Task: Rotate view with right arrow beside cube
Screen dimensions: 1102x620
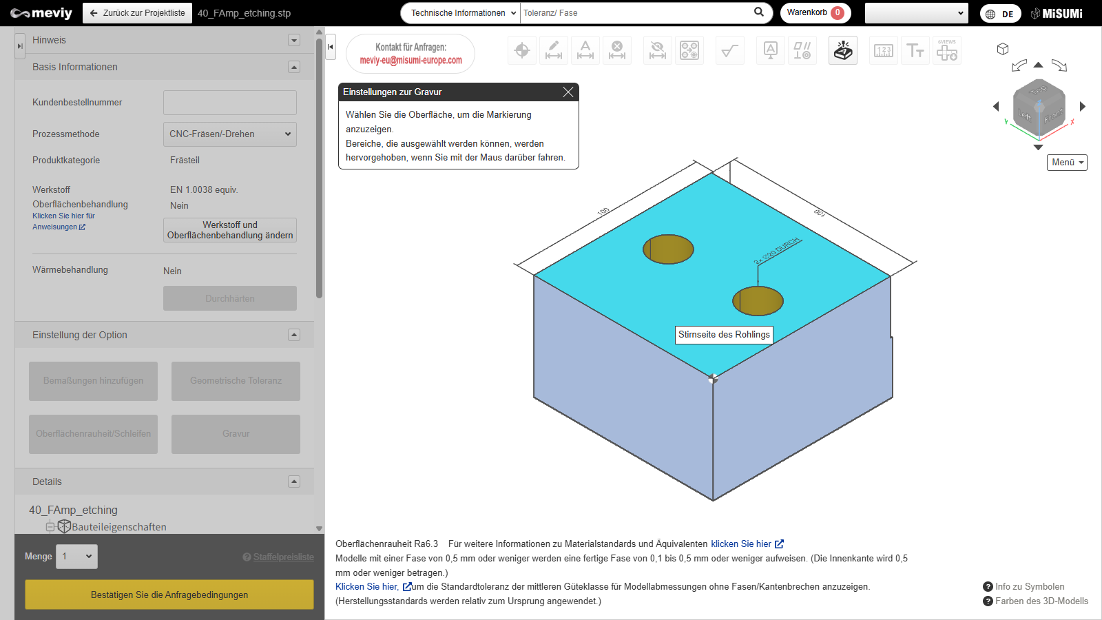Action: 1083,106
